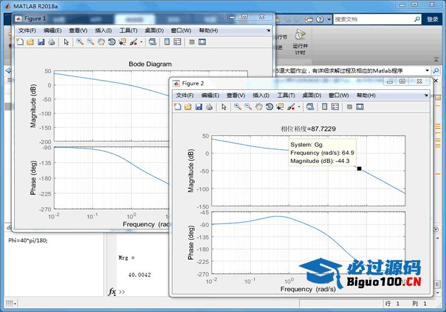Viewport: 446px width, 312px height.
Task: Click 运行并计时 run and time button
Action: (300, 42)
